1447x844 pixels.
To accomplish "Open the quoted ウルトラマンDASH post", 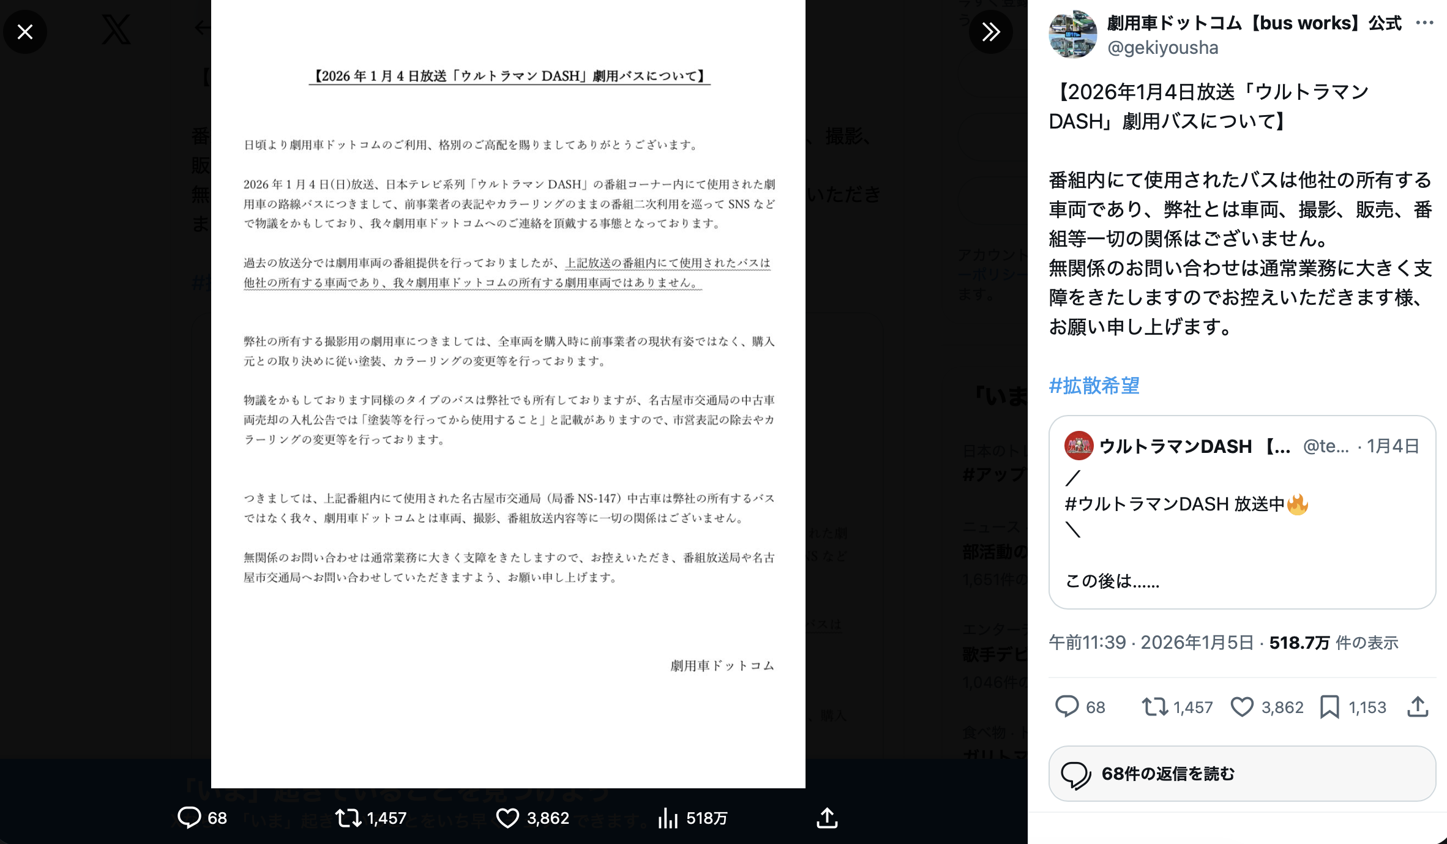I will (x=1242, y=512).
